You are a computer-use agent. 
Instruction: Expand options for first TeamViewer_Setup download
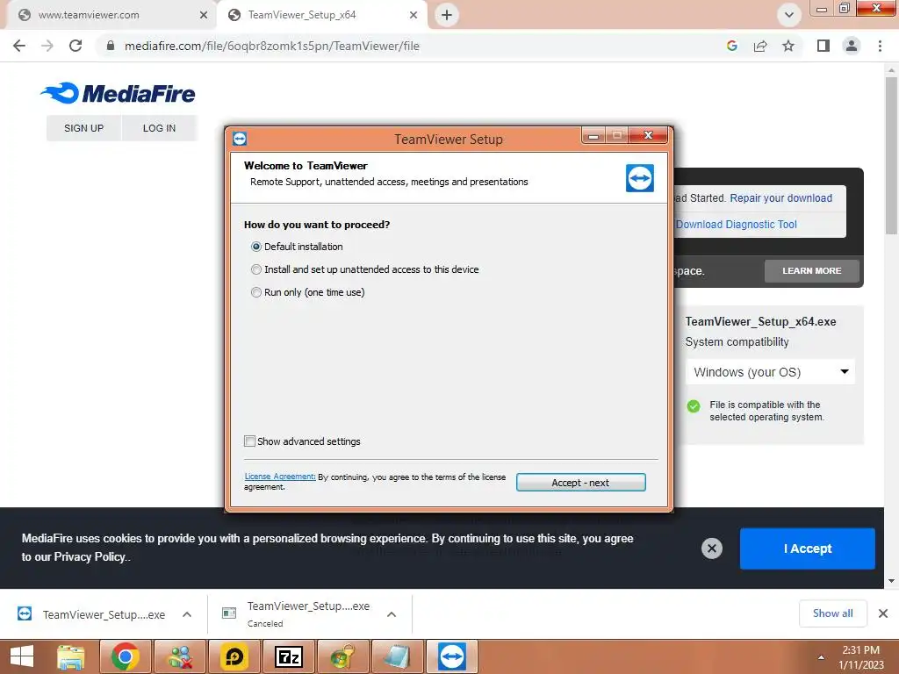187,614
